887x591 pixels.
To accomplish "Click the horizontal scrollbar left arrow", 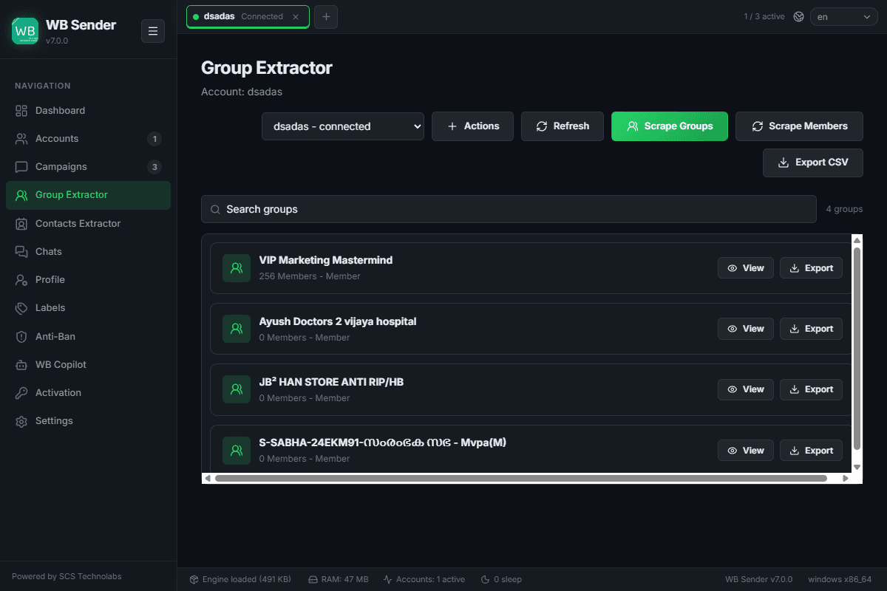I will click(x=208, y=479).
